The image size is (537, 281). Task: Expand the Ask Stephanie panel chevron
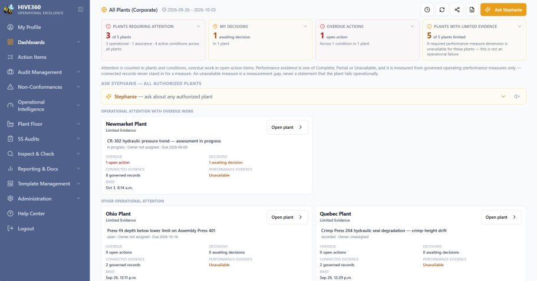pyautogui.click(x=503, y=96)
